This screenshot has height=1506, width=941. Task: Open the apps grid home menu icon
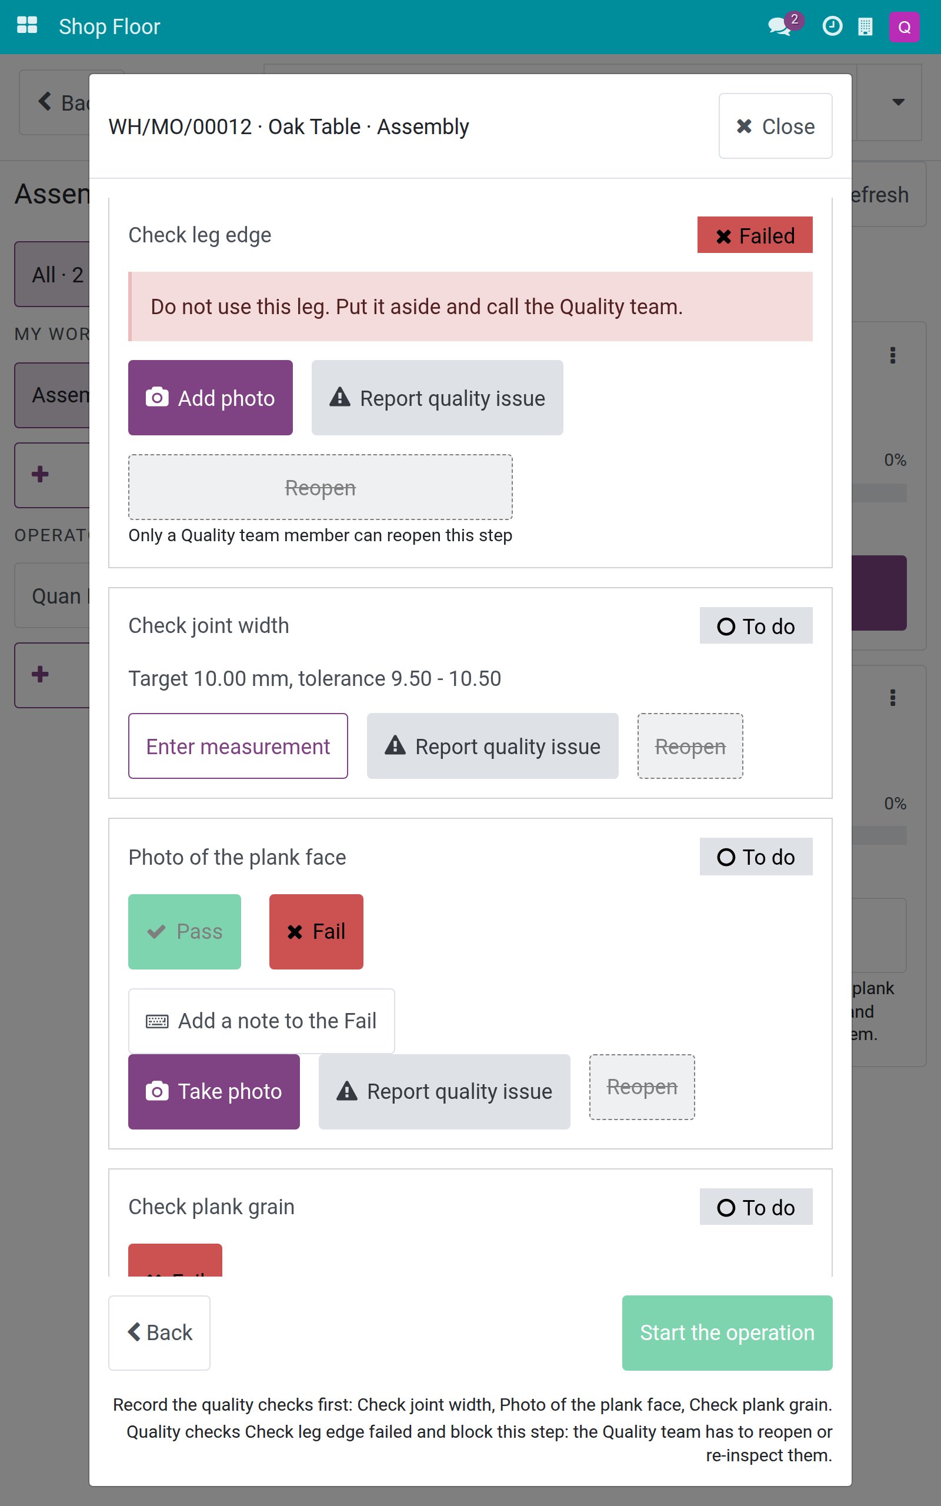click(27, 26)
